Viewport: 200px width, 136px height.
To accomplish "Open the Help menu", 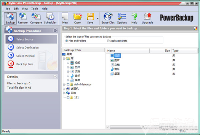I will tap(44, 9).
